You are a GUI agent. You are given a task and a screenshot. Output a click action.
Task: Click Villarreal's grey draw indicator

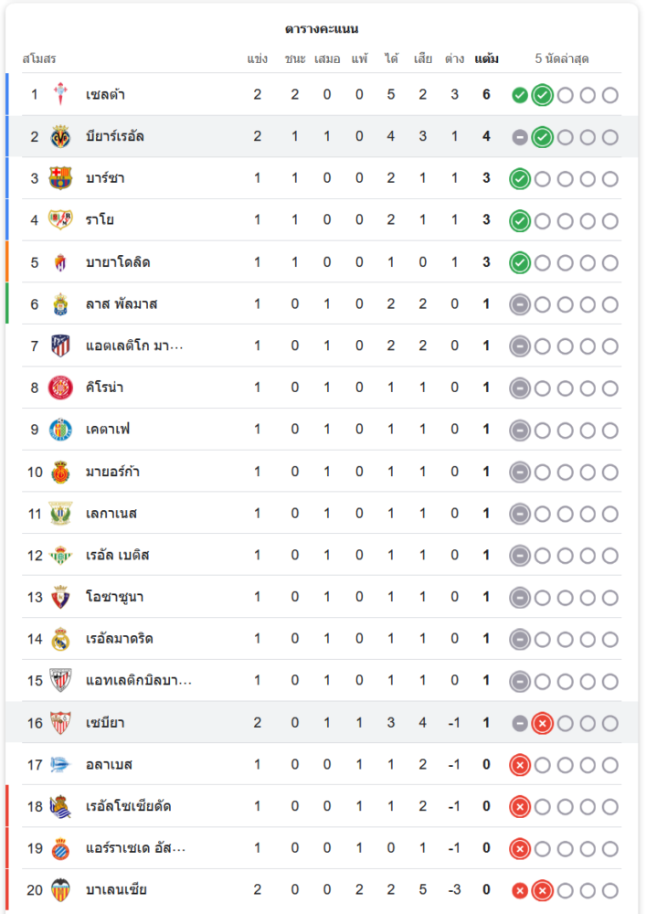[520, 137]
